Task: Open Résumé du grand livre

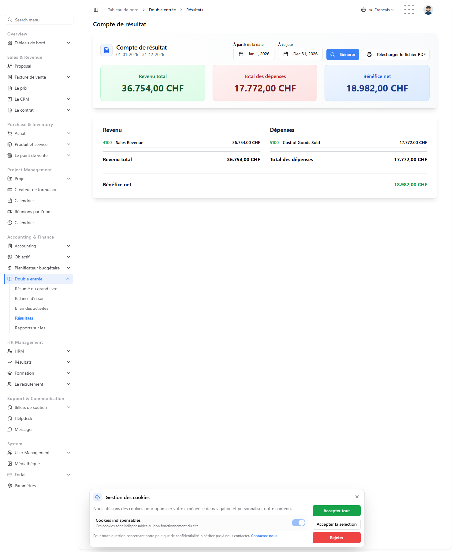Action: point(36,289)
